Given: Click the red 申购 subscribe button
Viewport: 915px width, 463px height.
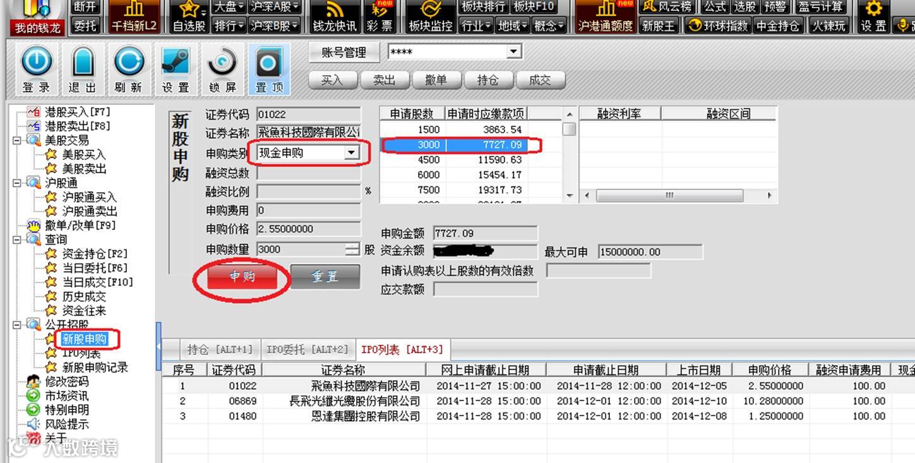Looking at the screenshot, I should (x=242, y=277).
